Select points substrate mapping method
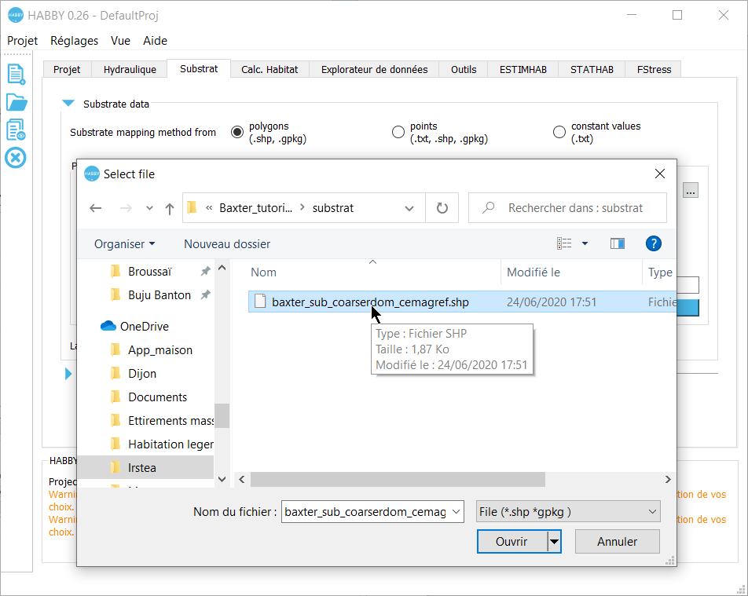This screenshot has height=596, width=748. point(398,132)
